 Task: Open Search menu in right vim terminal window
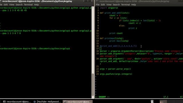[x=116, y=5]
